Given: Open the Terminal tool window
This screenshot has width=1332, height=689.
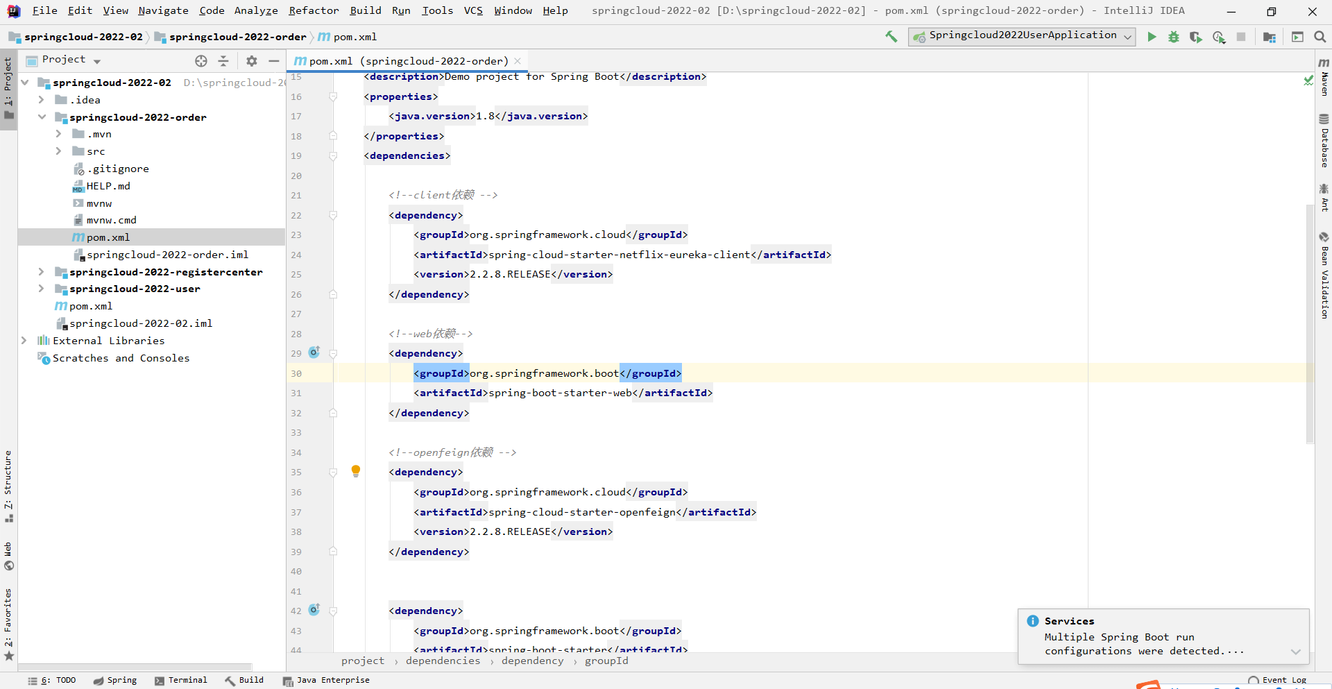Looking at the screenshot, I should click(x=181, y=680).
